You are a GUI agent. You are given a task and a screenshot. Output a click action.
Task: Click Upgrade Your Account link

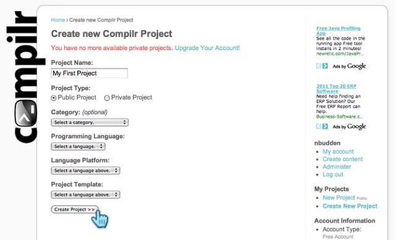tap(207, 48)
